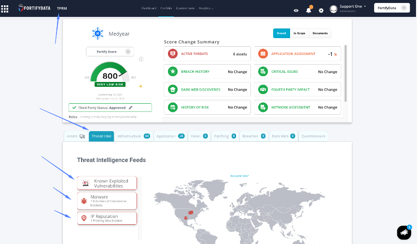The image size is (417, 244).
Task: Click the Medyear company logo icon
Action: 97,33
